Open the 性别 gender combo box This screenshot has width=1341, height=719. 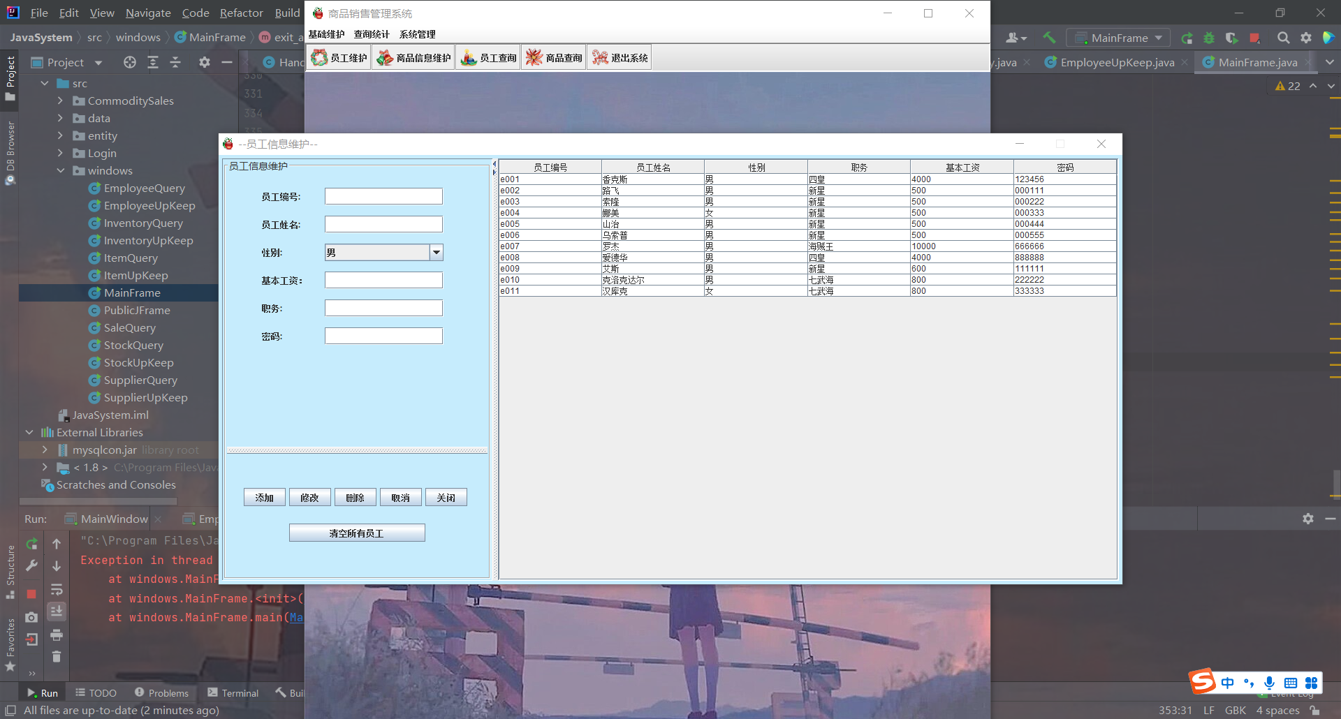point(383,253)
